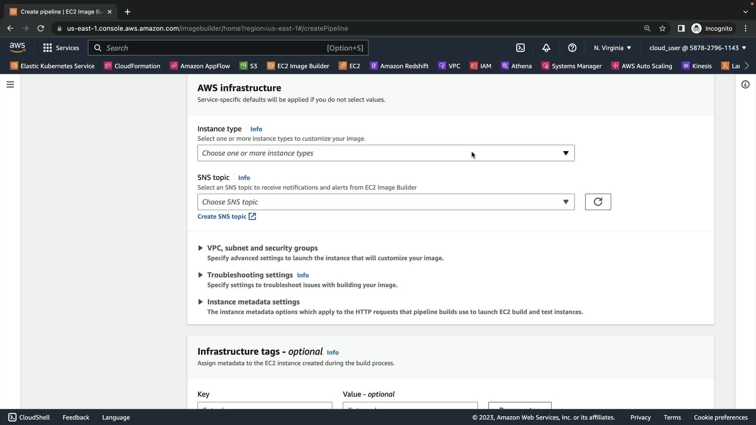Expand Instance metadata settings section
This screenshot has width=756, height=425.
[253, 302]
